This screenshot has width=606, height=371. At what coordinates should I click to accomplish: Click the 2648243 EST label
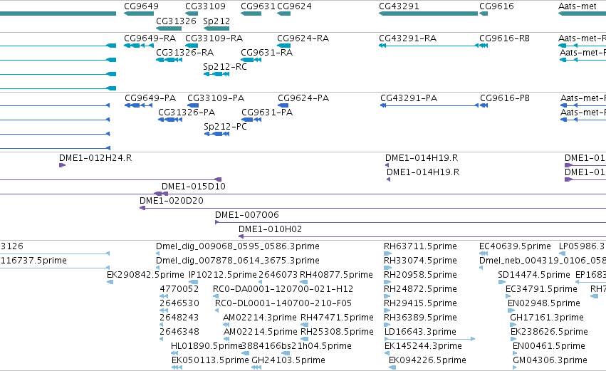[179, 318]
